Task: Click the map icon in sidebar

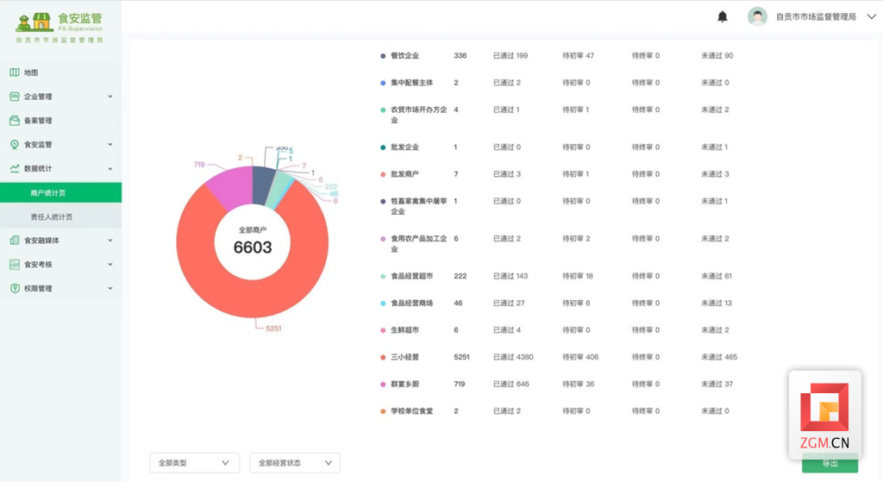Action: (15, 72)
